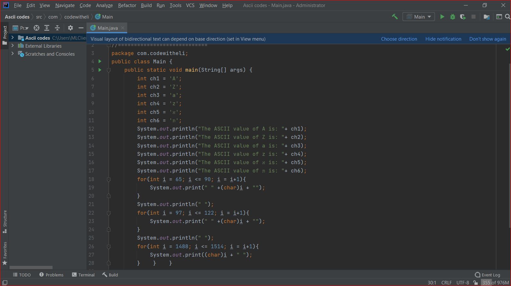
Task: Click the Build project hammer icon
Action: click(x=395, y=17)
